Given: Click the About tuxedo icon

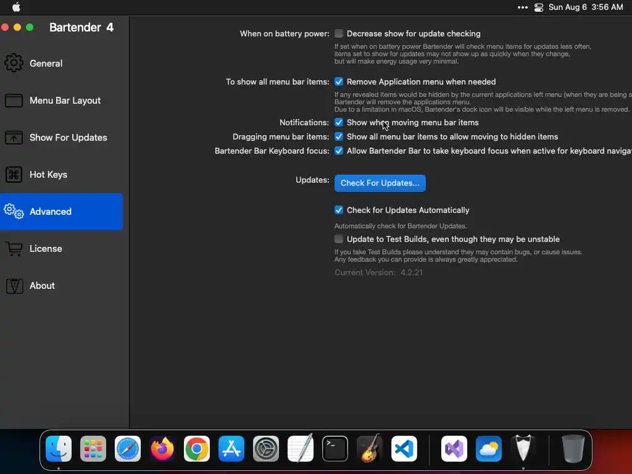Looking at the screenshot, I should pyautogui.click(x=14, y=285).
